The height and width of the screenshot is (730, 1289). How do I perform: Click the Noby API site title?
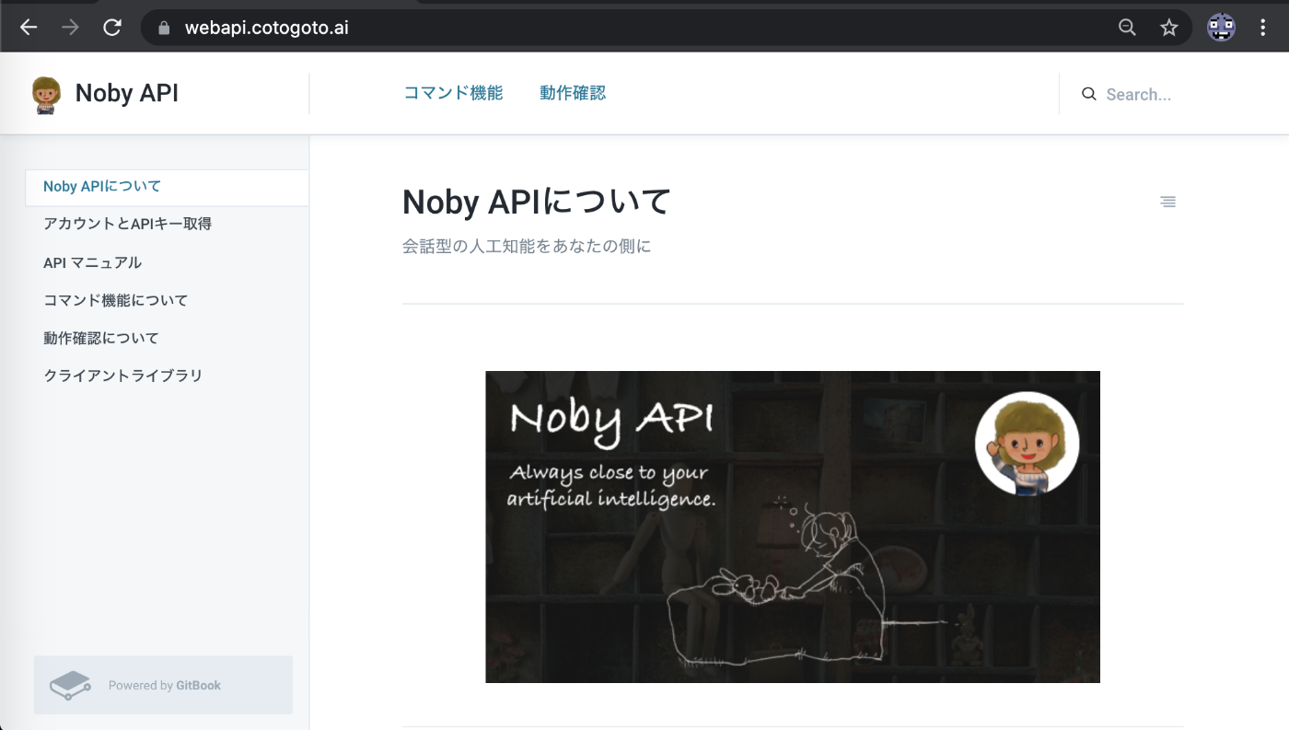click(127, 93)
